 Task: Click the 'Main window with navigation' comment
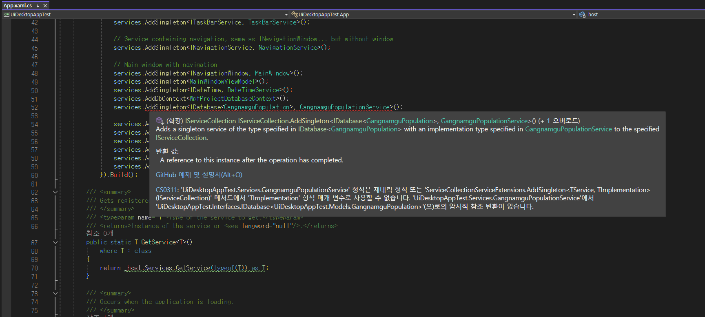165,64
